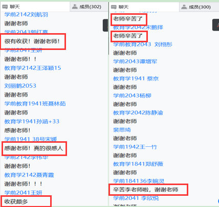Click username 裴思琦
The height and width of the screenshot is (207, 219).
click(122, 130)
